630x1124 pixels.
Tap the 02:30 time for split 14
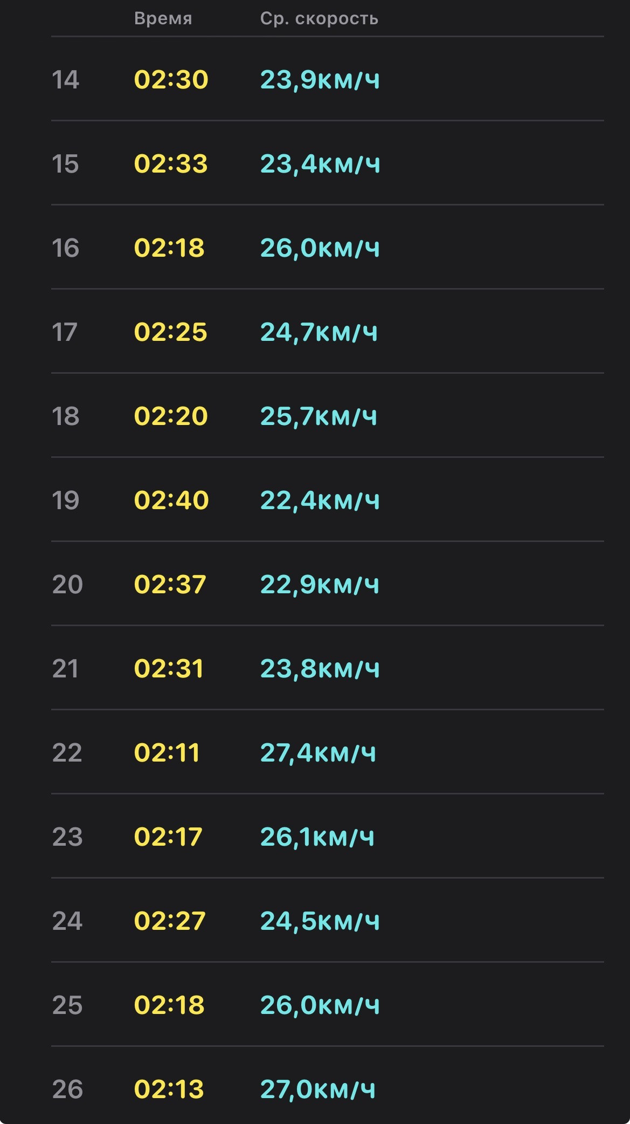[171, 80]
